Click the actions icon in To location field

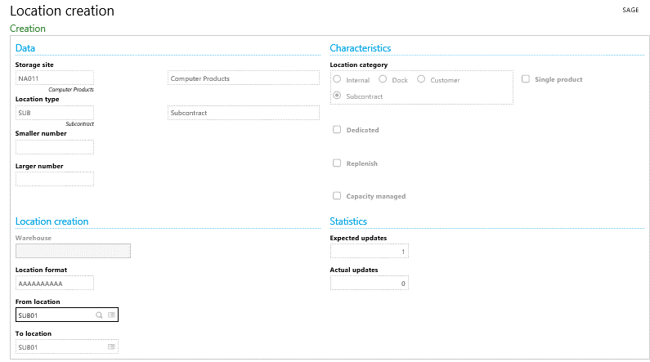[111, 347]
